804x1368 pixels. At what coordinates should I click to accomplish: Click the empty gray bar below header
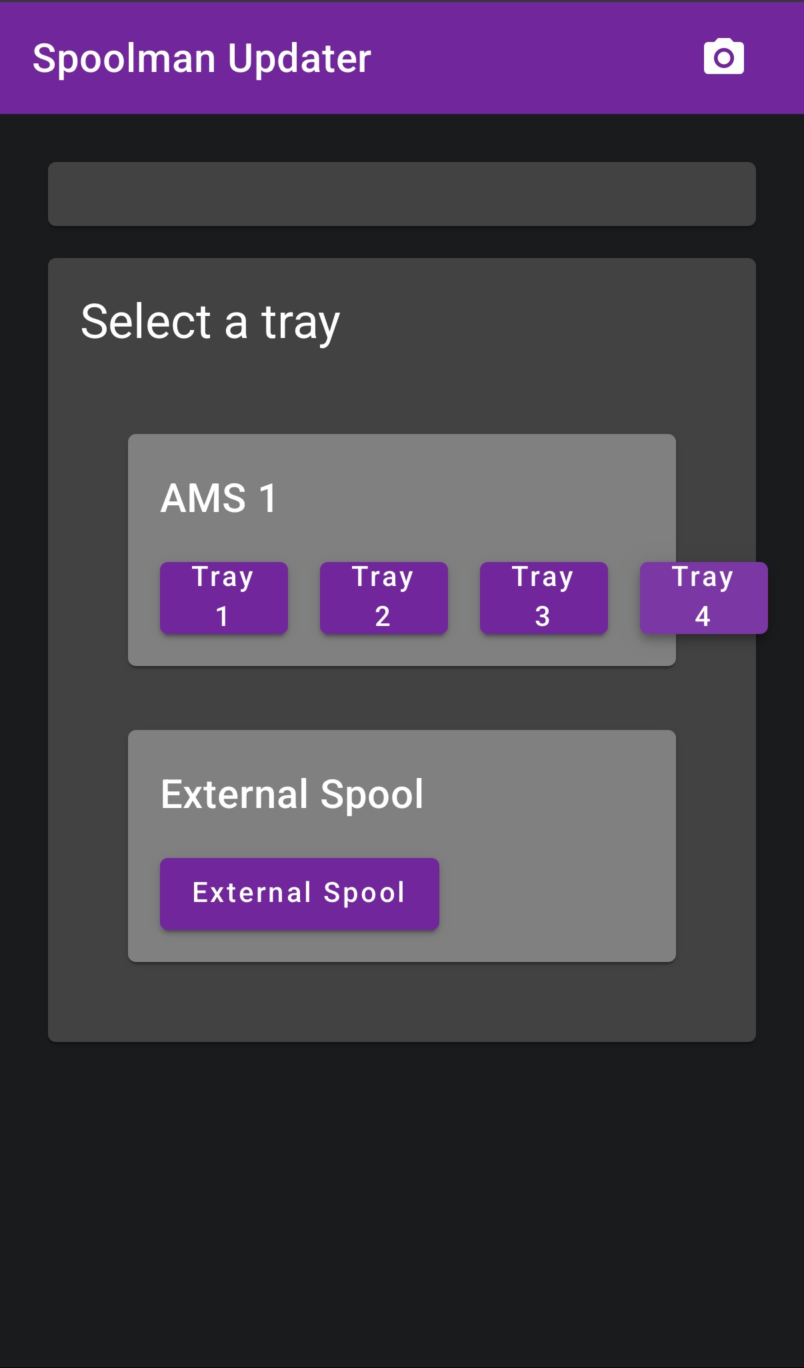coord(401,194)
